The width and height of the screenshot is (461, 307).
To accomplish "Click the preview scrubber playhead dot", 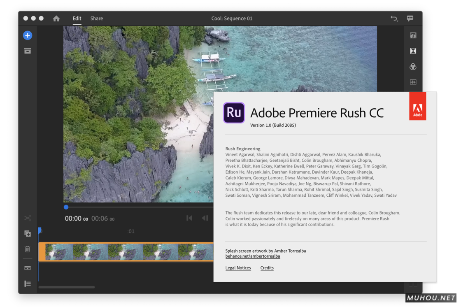I will [66, 207].
